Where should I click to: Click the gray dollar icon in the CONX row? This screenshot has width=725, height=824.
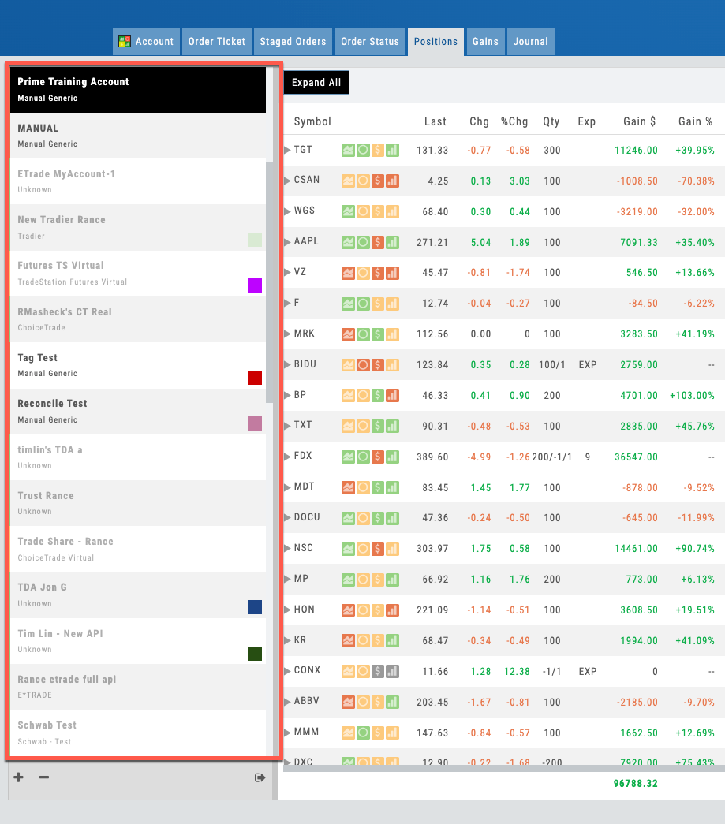pyautogui.click(x=378, y=671)
